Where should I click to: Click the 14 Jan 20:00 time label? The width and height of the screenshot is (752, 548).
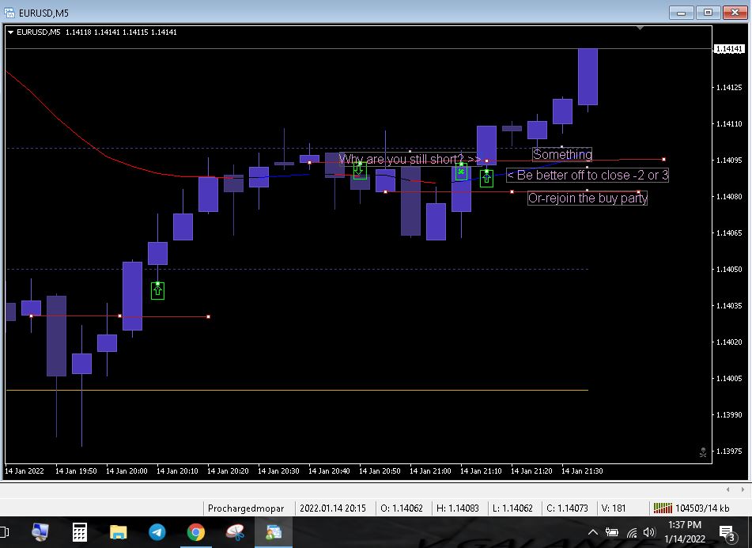click(127, 471)
